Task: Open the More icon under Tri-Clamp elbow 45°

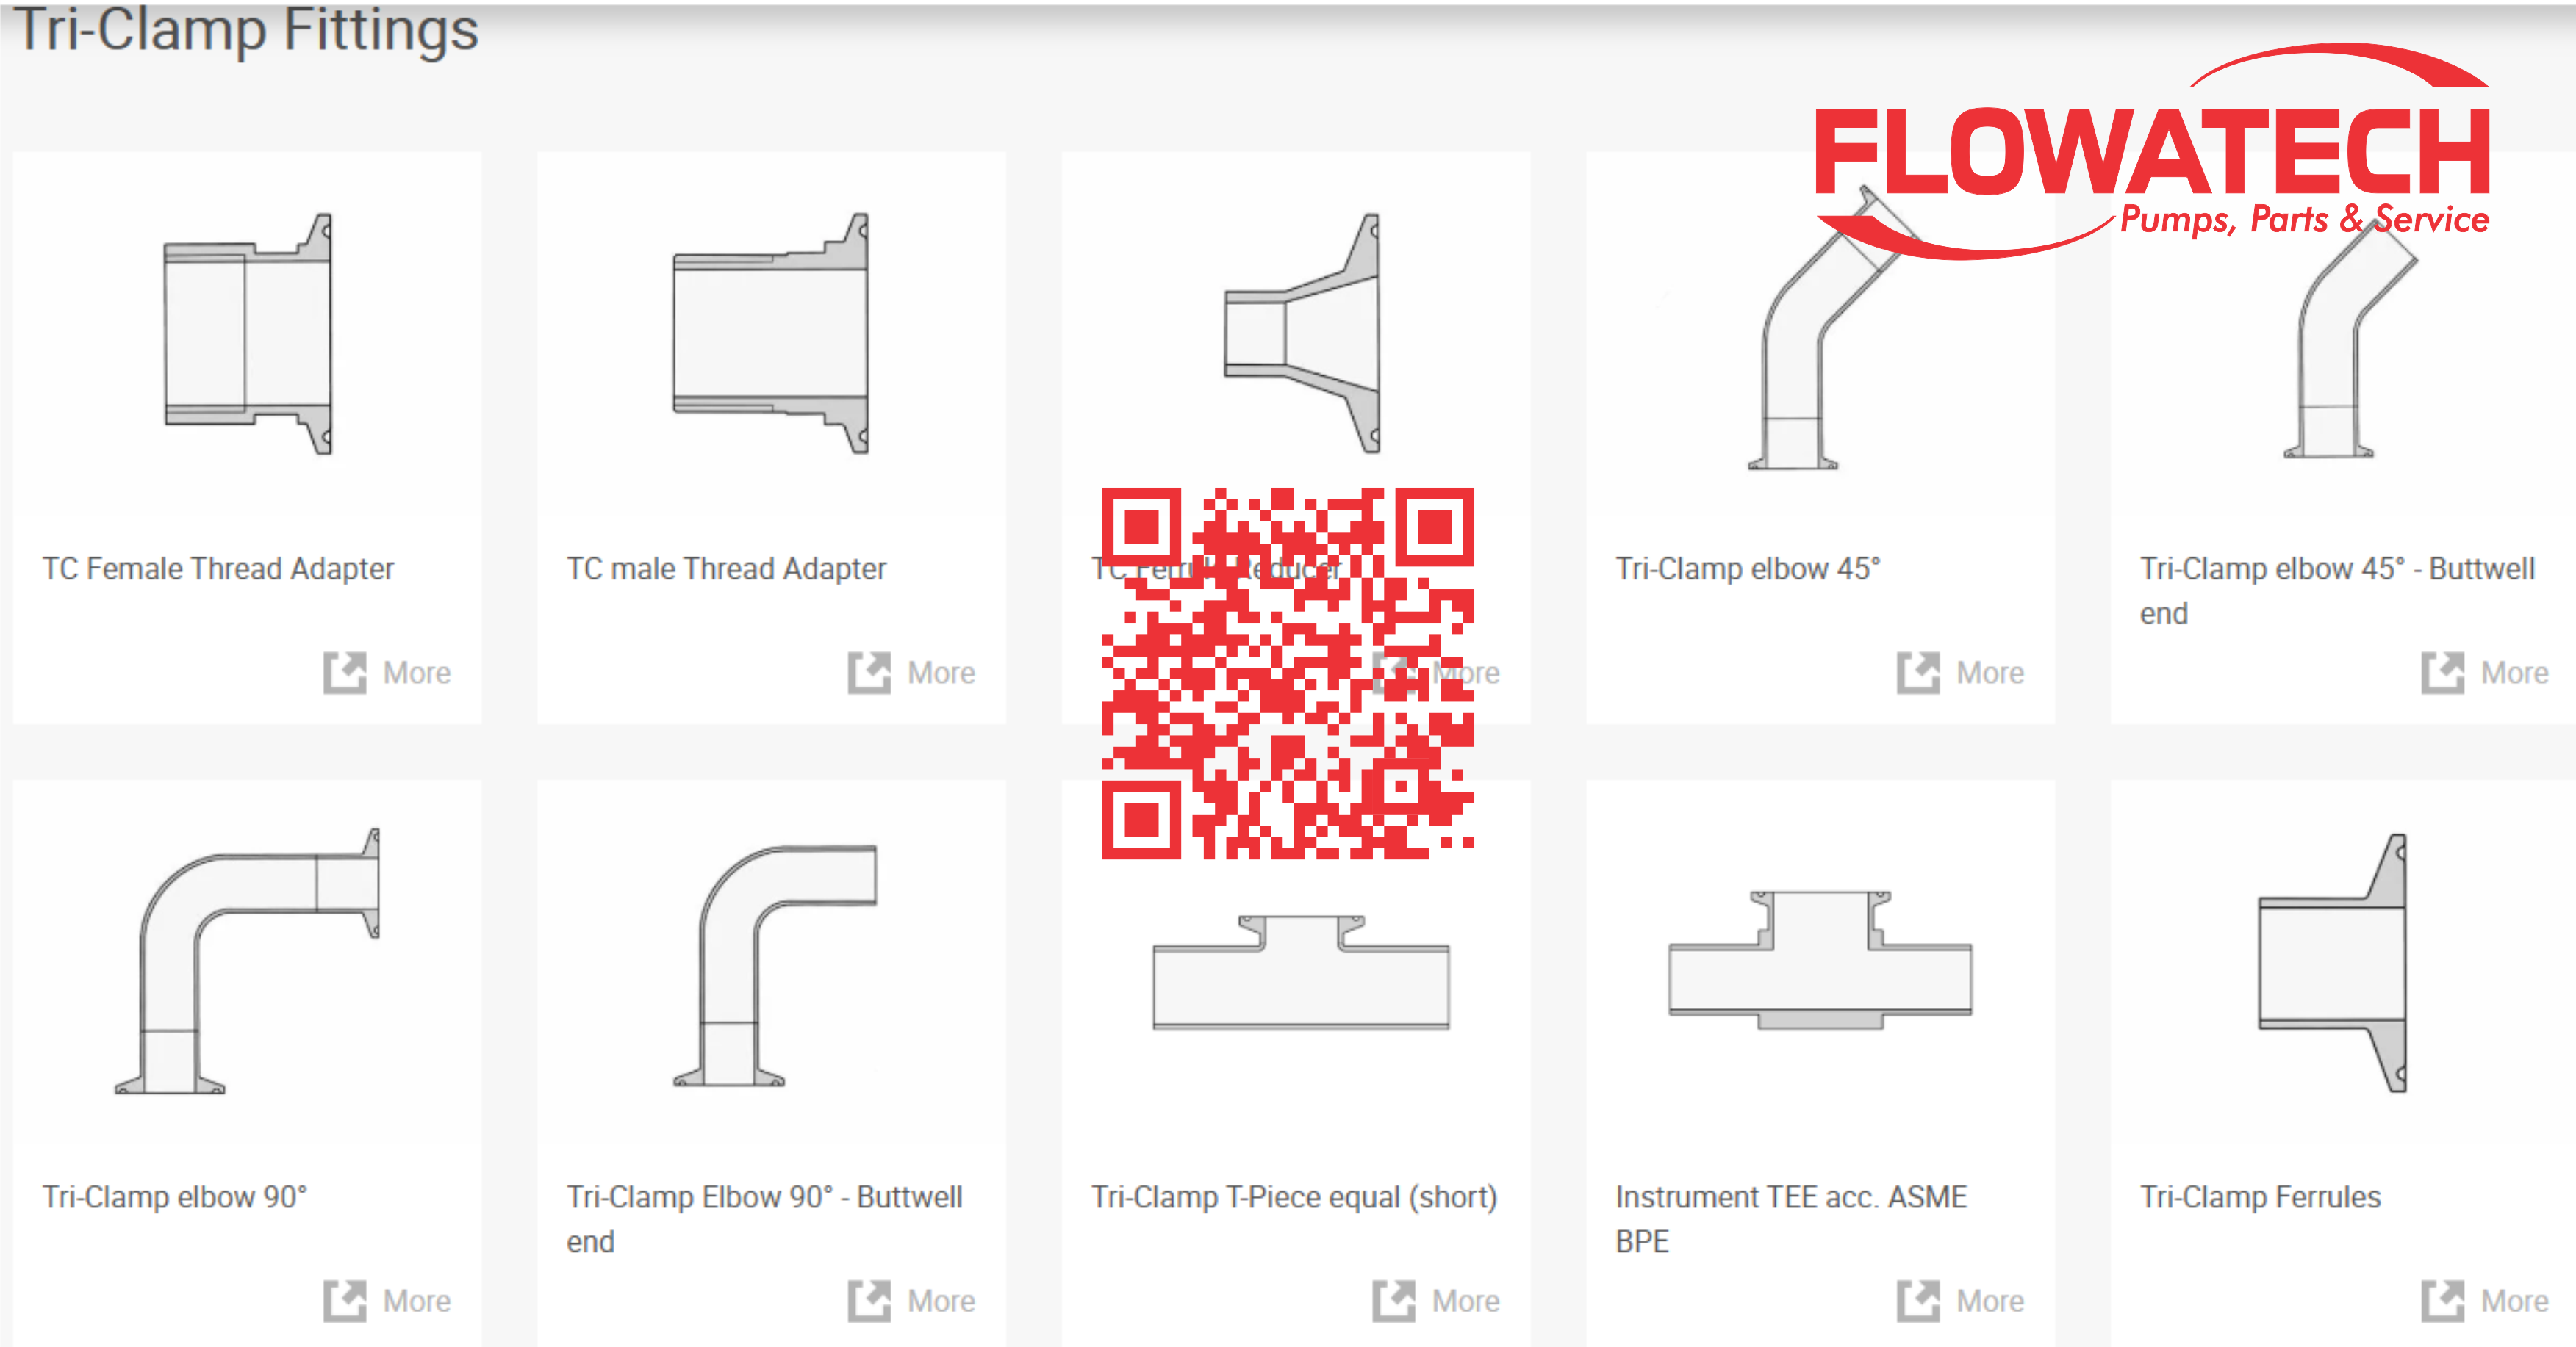Action: [x=1918, y=673]
